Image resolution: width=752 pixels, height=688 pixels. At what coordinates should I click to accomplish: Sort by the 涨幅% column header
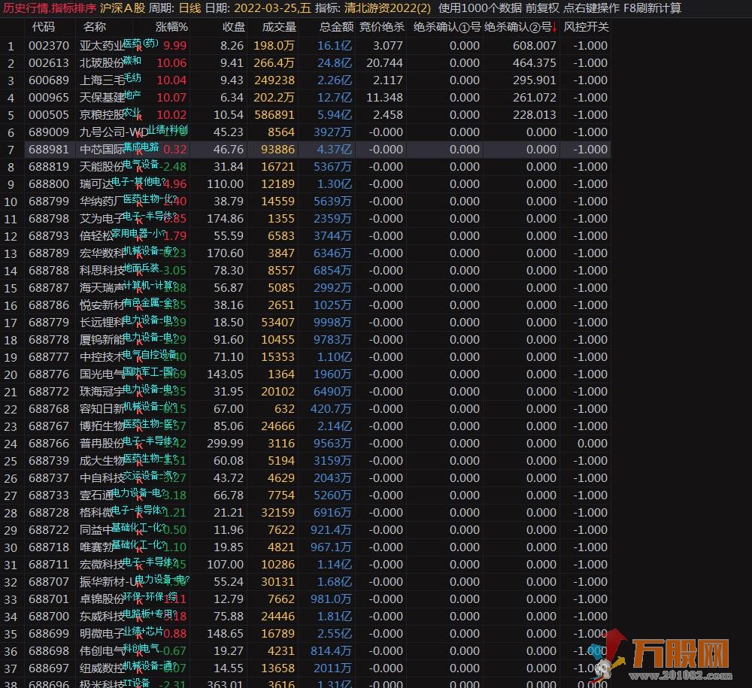coord(171,27)
